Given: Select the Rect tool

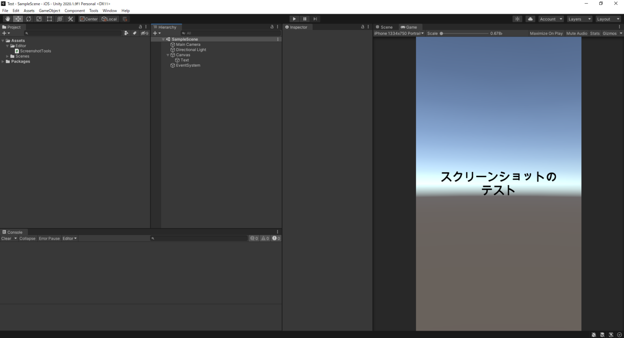Looking at the screenshot, I should pos(49,19).
